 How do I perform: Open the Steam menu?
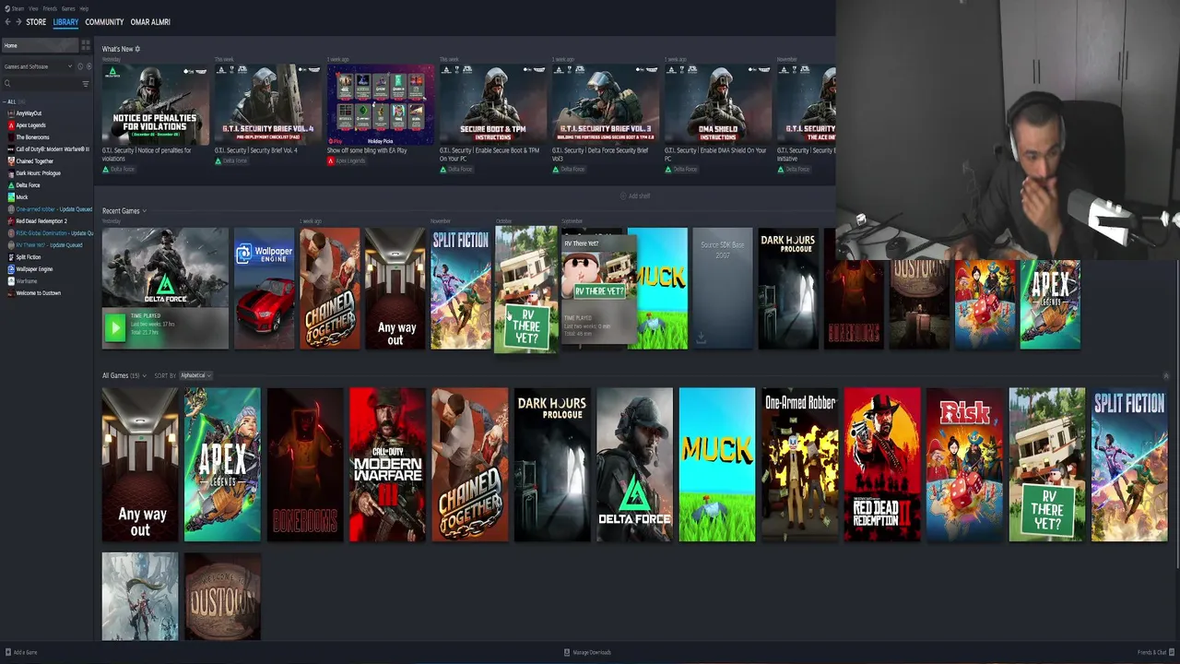tap(18, 8)
